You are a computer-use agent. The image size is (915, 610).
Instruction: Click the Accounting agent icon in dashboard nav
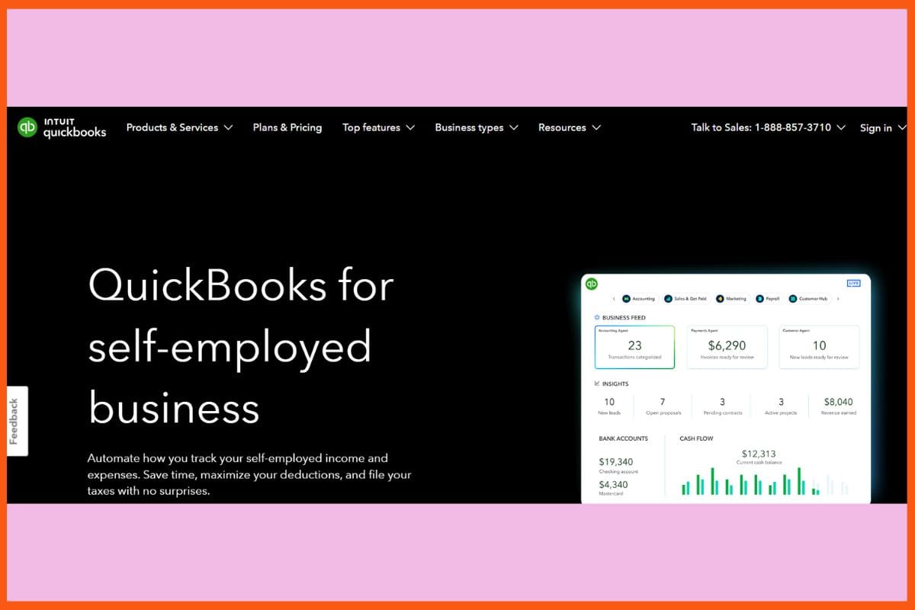tap(627, 298)
